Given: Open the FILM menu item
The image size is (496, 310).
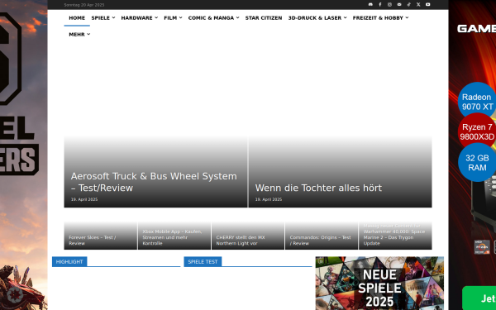Looking at the screenshot, I should click(170, 18).
